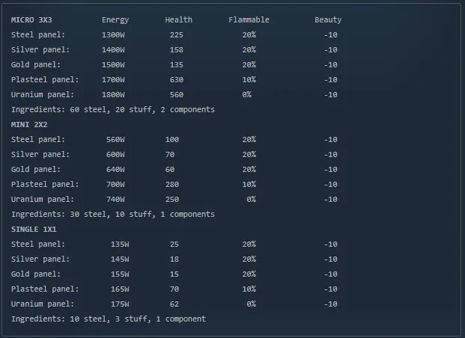465x338 pixels.
Task: Click the ingredients line with 10 steel
Action: [x=109, y=319]
